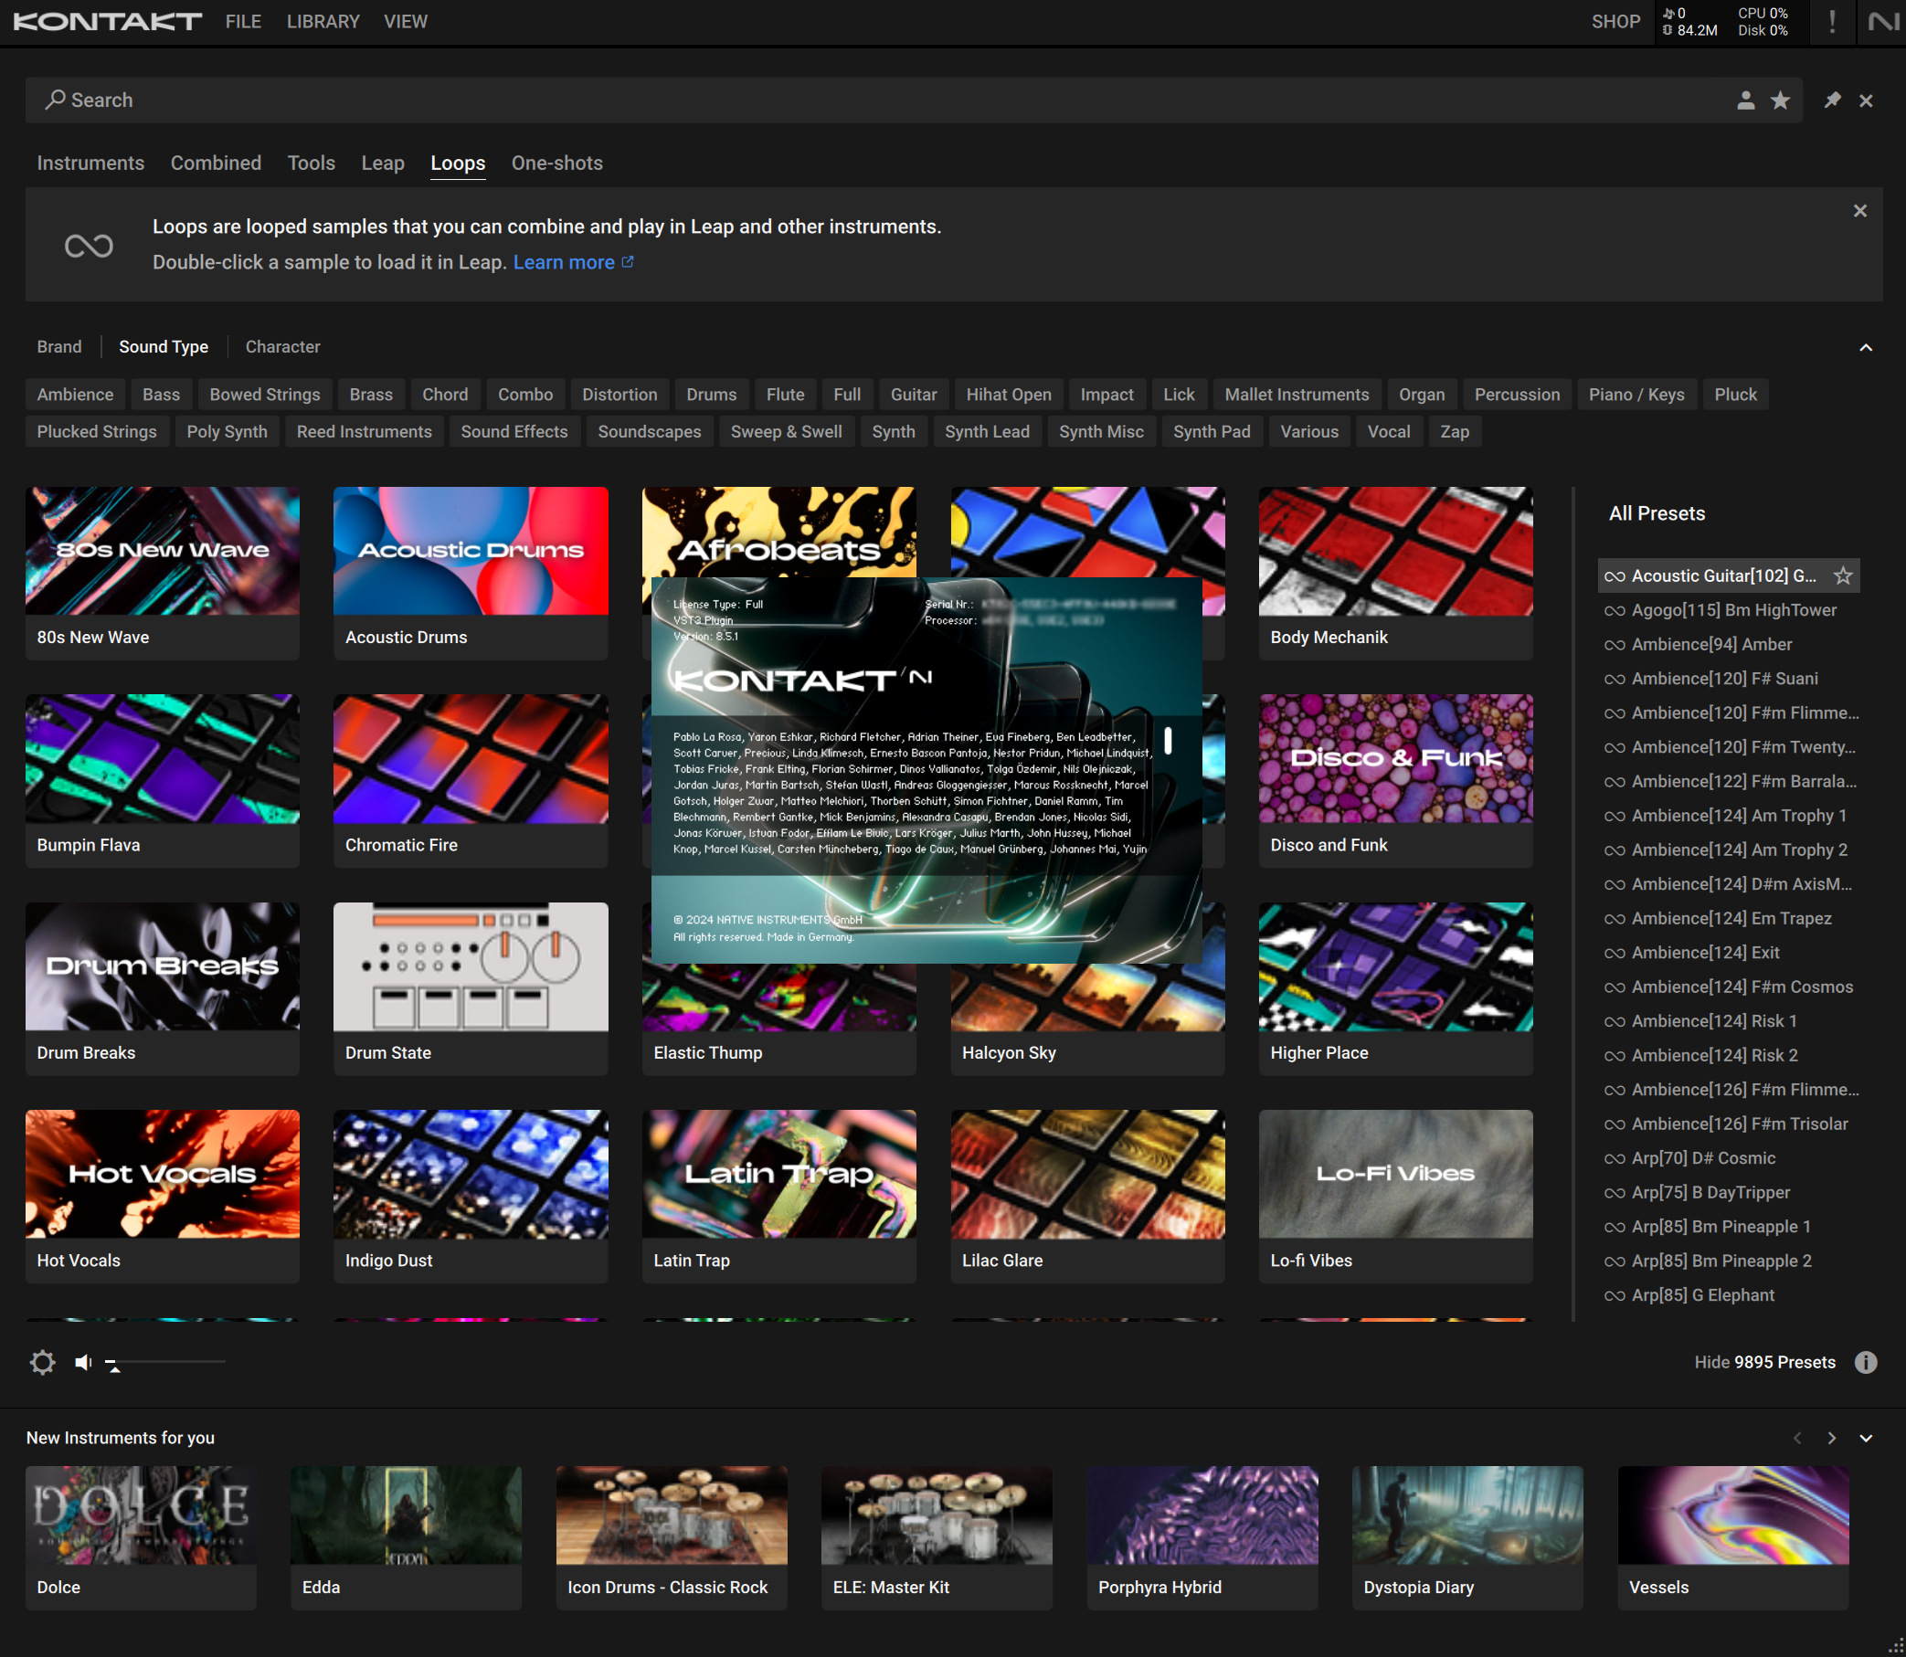Open the Disco and Funk library tile
This screenshot has width=1906, height=1657.
[x=1395, y=781]
